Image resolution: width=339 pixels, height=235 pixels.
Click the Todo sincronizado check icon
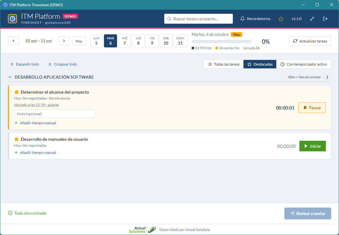[x=10, y=213]
